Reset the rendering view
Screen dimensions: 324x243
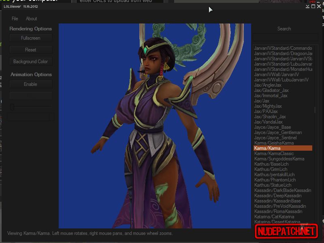tap(31, 50)
